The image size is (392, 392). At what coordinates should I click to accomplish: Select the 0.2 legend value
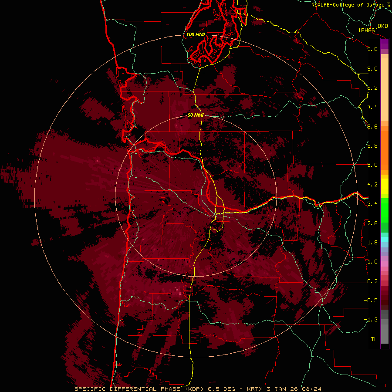coord(372,281)
